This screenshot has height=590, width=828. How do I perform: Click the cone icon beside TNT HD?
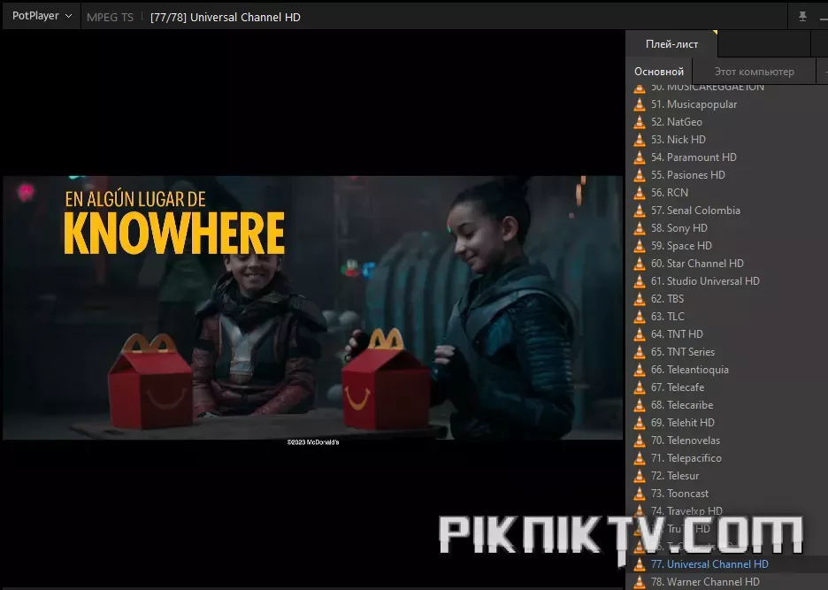coord(640,334)
